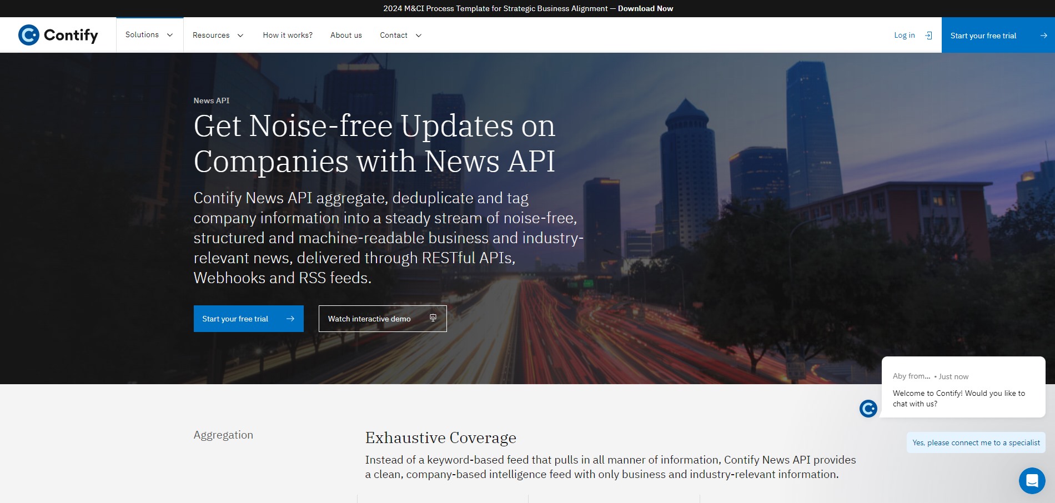Click the arrow icon in hero free trial button

(x=290, y=319)
